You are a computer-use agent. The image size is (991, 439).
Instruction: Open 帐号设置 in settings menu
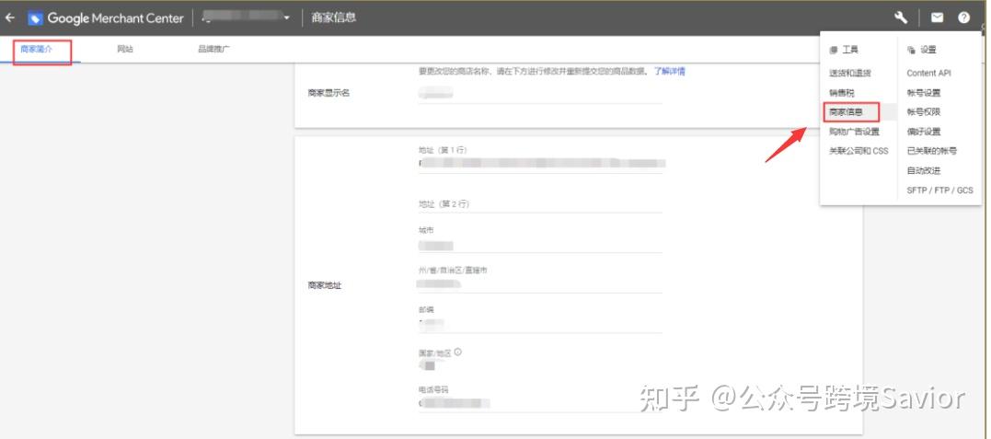[x=924, y=93]
